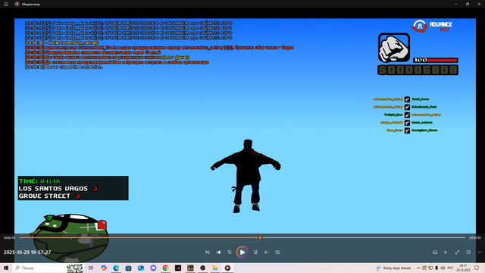Click the unplayed part of the seek bar
Image resolution: width=485 pixels, height=273 pixels.
tap(364, 237)
